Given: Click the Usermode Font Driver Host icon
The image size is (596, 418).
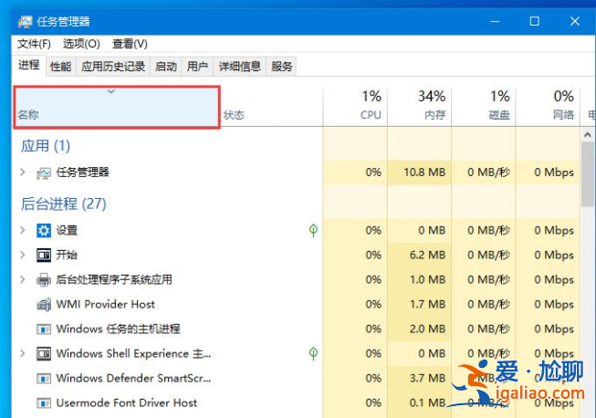Looking at the screenshot, I should 44,402.
